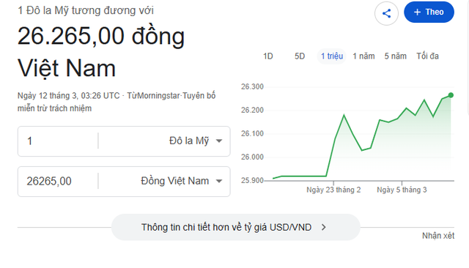Click the 26.200 axis value
This screenshot has height=268, width=469.
(252, 111)
